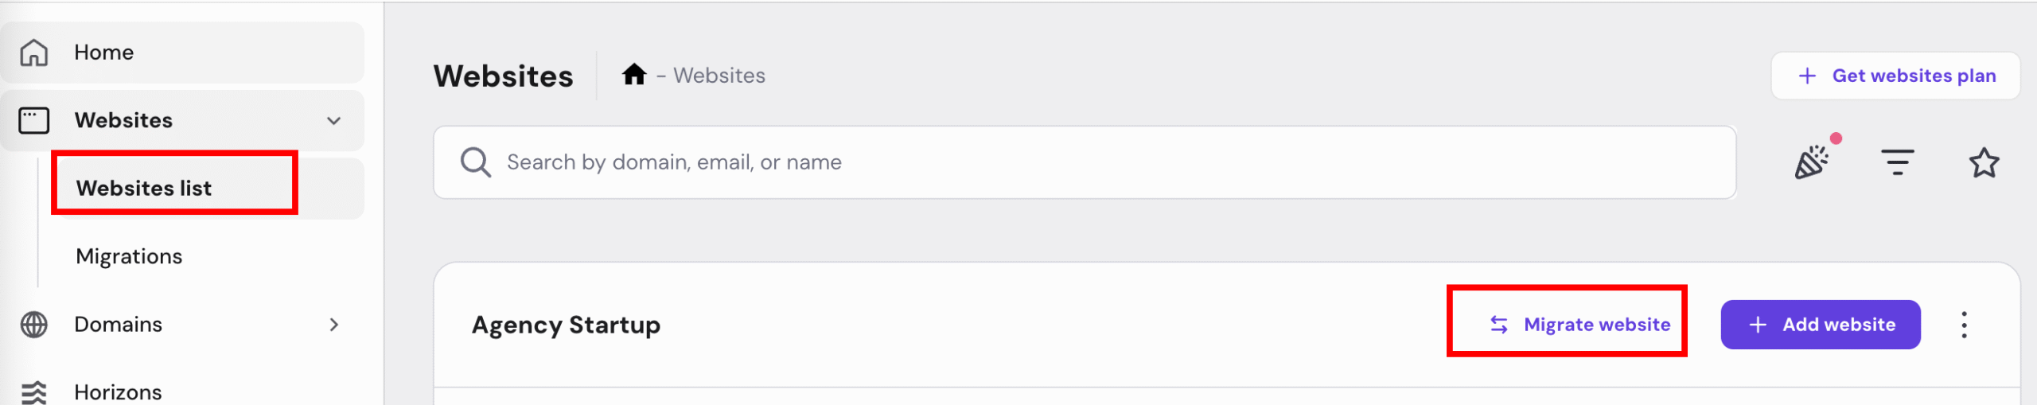
Task: Click the search magnifier icon
Action: coord(476,162)
